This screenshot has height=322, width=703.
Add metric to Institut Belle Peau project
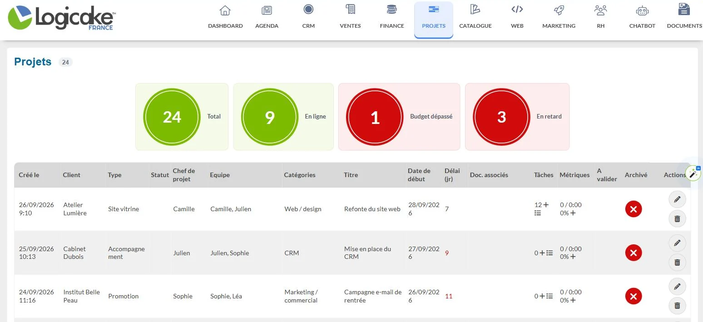tap(573, 300)
